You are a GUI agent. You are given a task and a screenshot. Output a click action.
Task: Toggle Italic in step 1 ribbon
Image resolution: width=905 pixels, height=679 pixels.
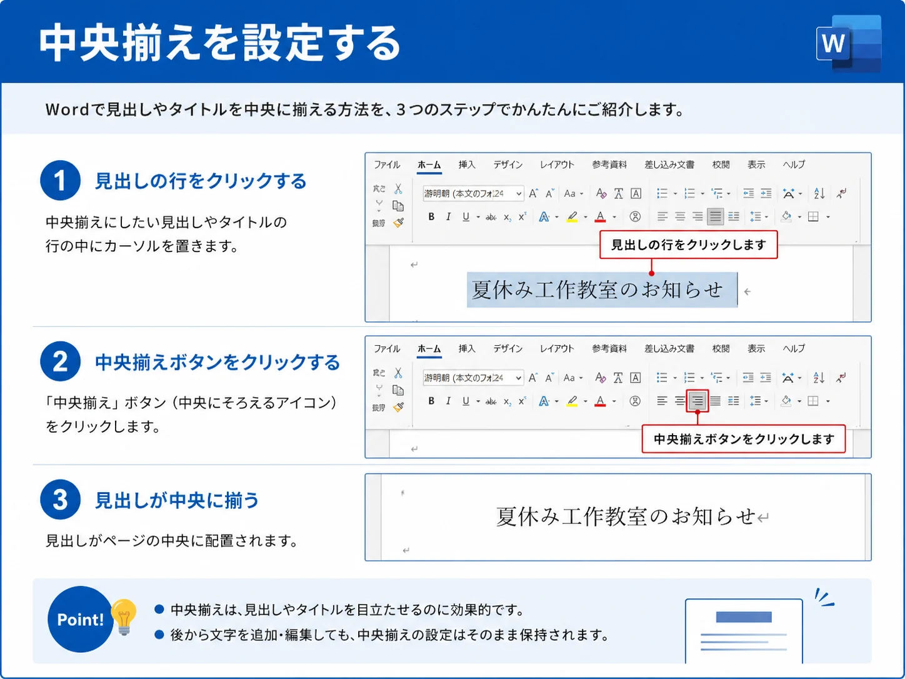coord(448,217)
